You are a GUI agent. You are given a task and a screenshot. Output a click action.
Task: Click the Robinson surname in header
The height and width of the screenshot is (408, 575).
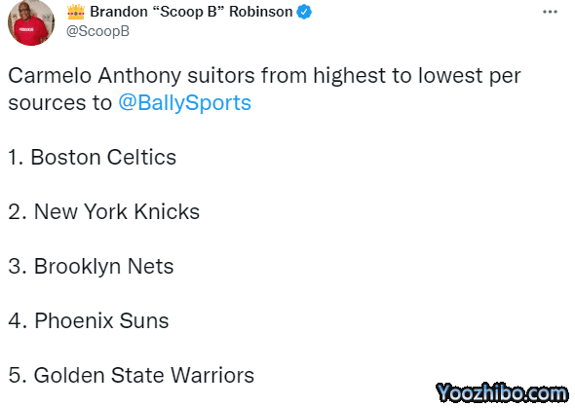coord(261,12)
